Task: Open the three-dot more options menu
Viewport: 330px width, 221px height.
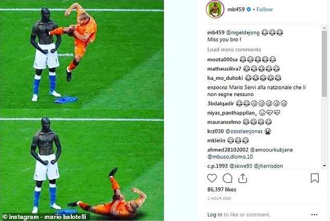Action: [x=314, y=215]
